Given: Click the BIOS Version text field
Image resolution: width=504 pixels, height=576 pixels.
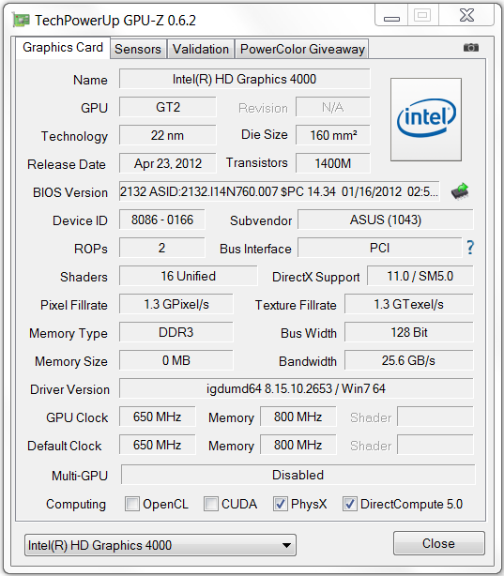Looking at the screenshot, I should (279, 191).
